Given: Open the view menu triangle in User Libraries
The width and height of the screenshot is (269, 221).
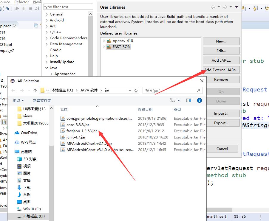Looking at the screenshot, I should (x=236, y=7).
